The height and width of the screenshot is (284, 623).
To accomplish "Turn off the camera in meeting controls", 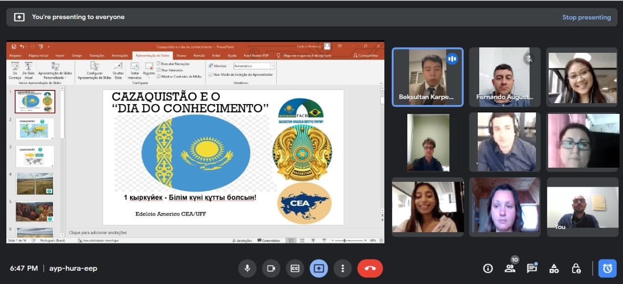I will (x=271, y=268).
